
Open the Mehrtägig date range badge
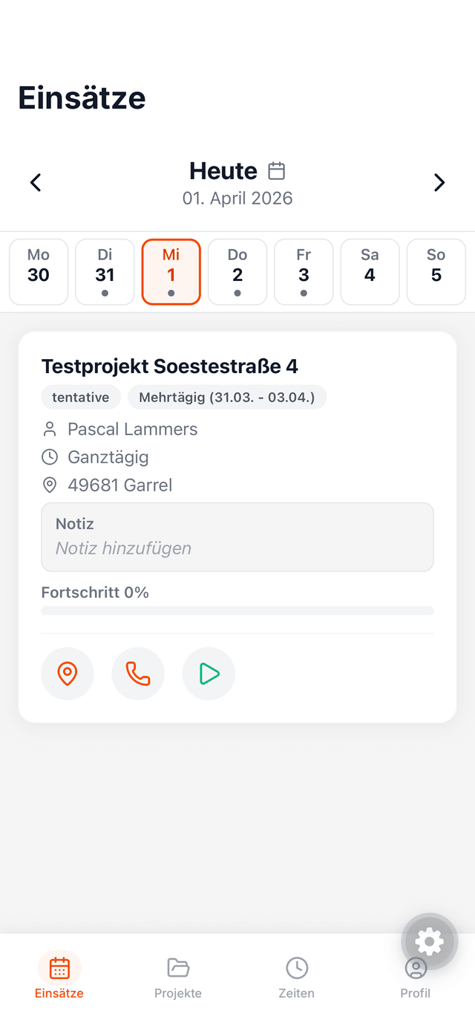coord(227,397)
